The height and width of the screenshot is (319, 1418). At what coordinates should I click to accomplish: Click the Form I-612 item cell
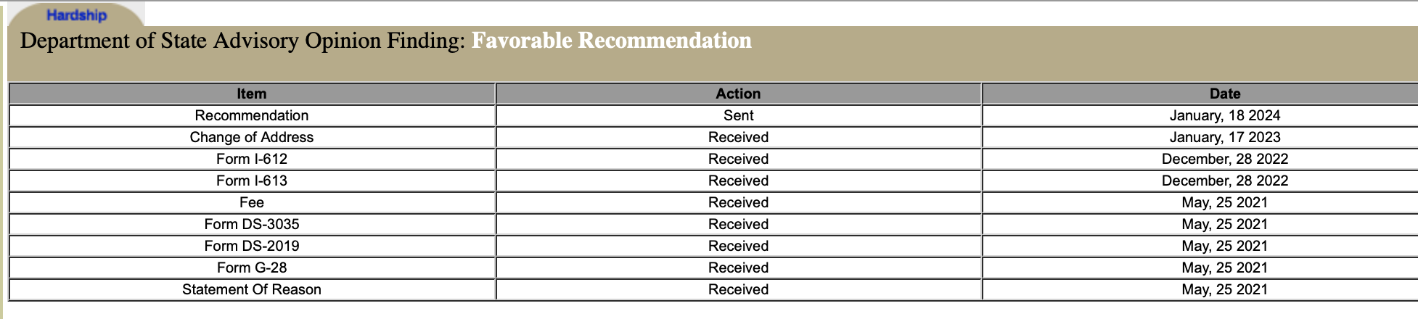(252, 159)
